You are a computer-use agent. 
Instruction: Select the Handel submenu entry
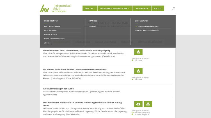(93, 26)
